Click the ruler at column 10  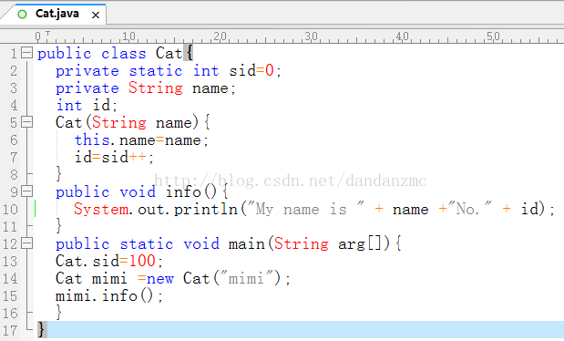128,36
